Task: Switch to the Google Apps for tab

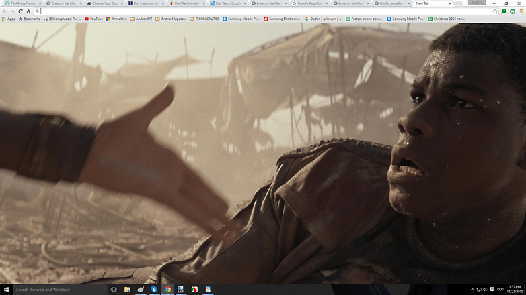Action: point(309,3)
